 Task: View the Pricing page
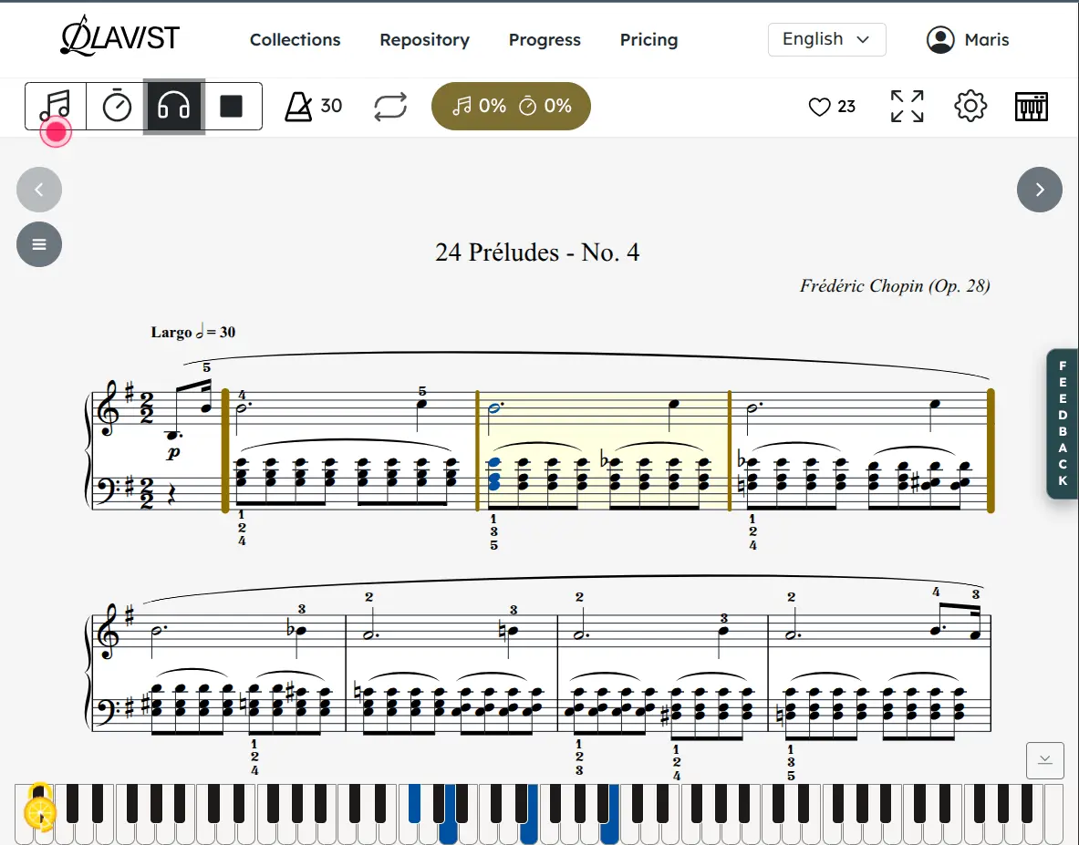tap(648, 40)
